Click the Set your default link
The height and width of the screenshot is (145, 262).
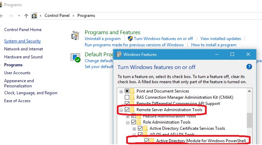99,67
